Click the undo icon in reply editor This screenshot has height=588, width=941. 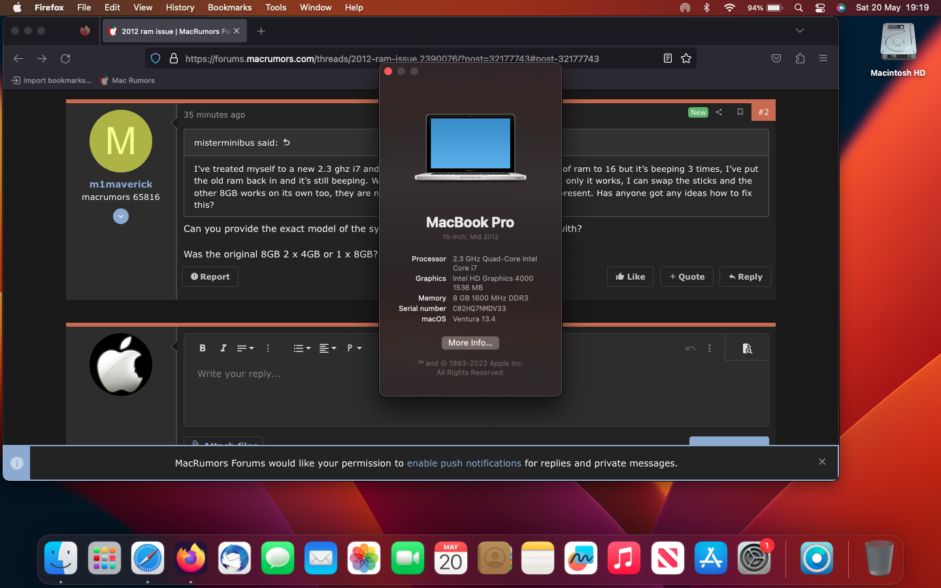coord(690,348)
